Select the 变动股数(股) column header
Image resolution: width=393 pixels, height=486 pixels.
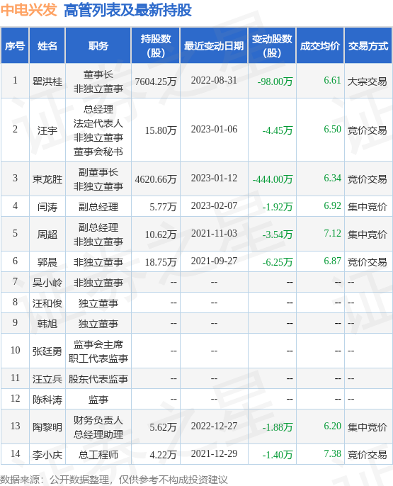pos(272,46)
